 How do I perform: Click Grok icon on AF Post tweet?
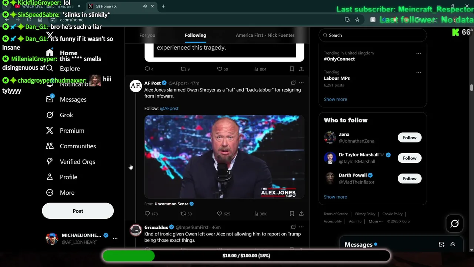[293, 83]
